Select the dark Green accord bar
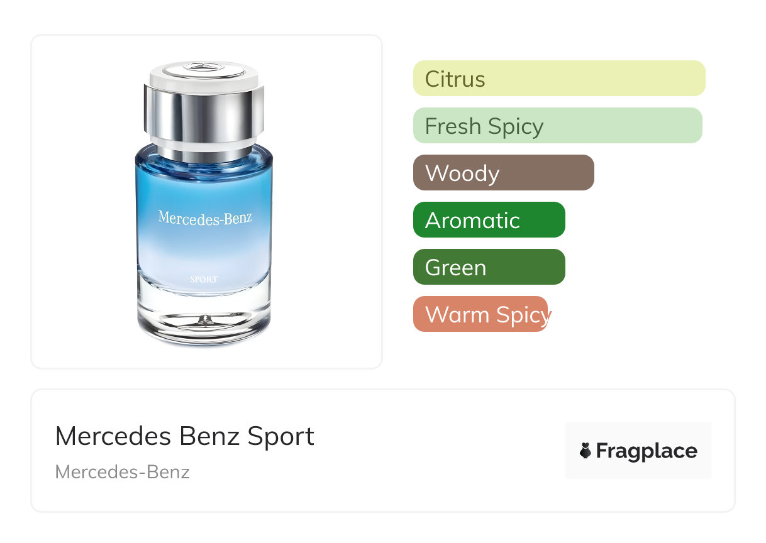Image resolution: width=766 pixels, height=543 pixels. 489,267
